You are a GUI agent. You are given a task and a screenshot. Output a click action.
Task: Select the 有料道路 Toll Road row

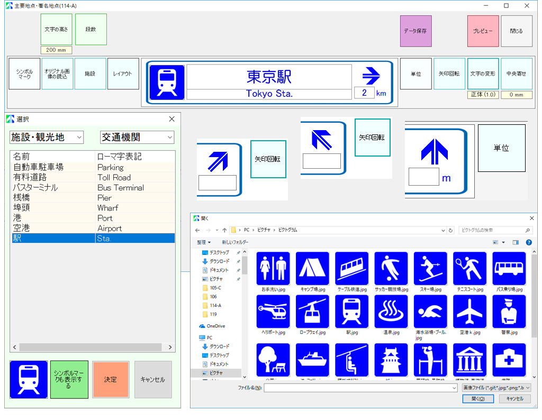(93, 178)
